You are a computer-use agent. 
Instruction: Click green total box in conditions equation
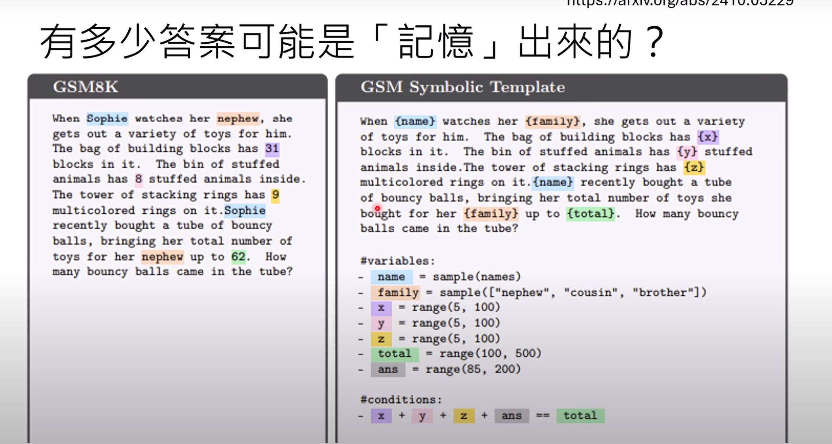coord(580,416)
